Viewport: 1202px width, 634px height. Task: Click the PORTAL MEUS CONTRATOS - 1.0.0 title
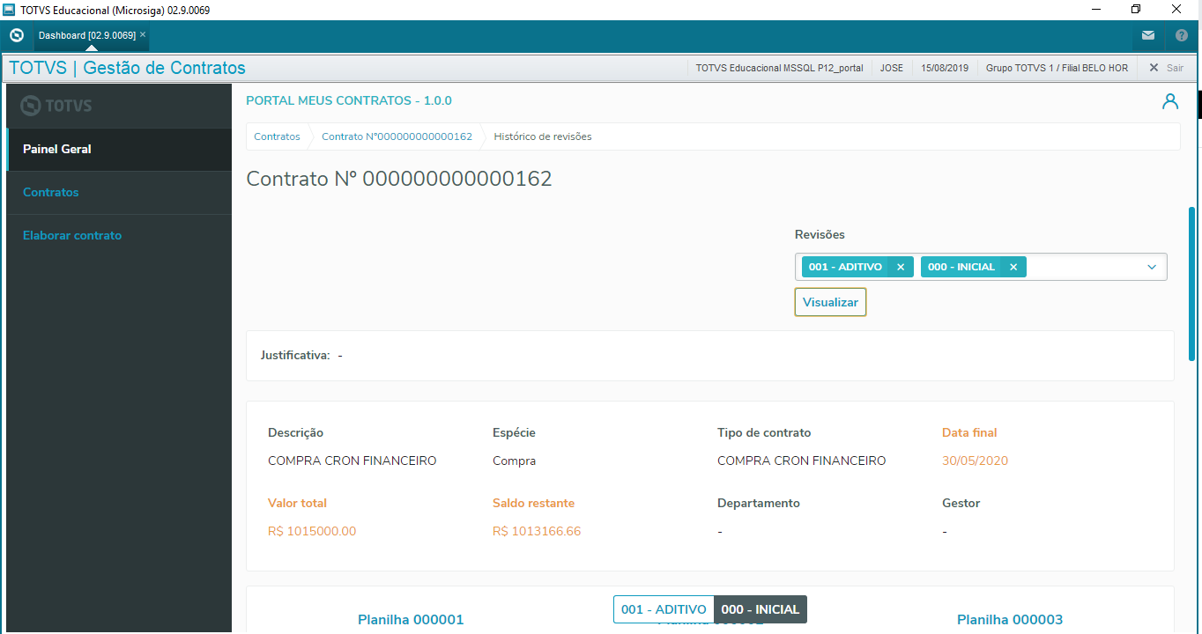(x=349, y=101)
